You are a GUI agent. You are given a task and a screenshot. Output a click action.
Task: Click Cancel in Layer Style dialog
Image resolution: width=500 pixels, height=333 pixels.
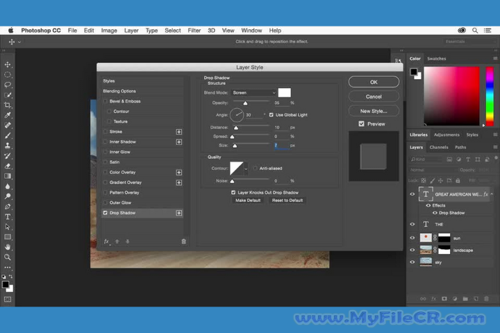point(374,96)
